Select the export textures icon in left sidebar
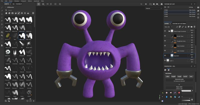200x105 pixels. 2,32
